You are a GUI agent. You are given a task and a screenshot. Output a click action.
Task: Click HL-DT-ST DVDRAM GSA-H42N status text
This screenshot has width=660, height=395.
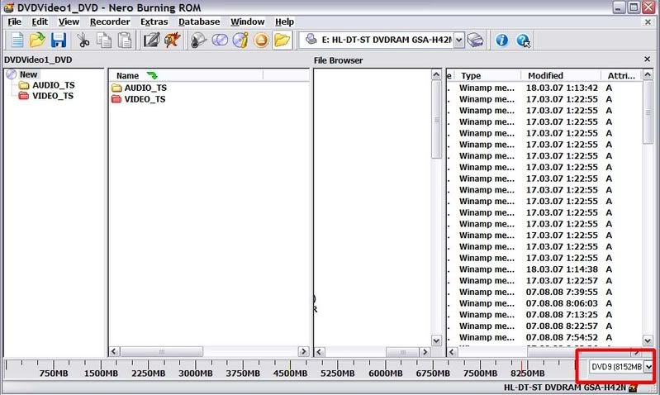click(565, 388)
